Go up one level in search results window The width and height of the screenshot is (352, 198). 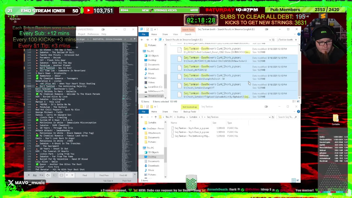point(155,40)
